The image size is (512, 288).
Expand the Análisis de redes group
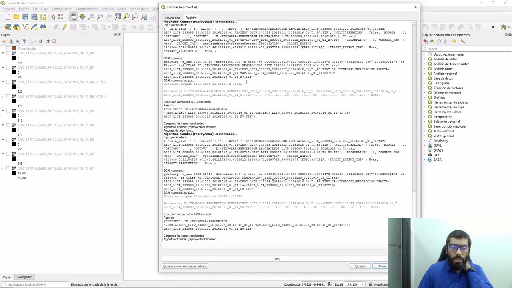point(425,59)
